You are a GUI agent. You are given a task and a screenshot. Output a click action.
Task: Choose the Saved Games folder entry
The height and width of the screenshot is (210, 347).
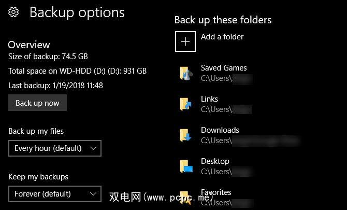(x=224, y=68)
